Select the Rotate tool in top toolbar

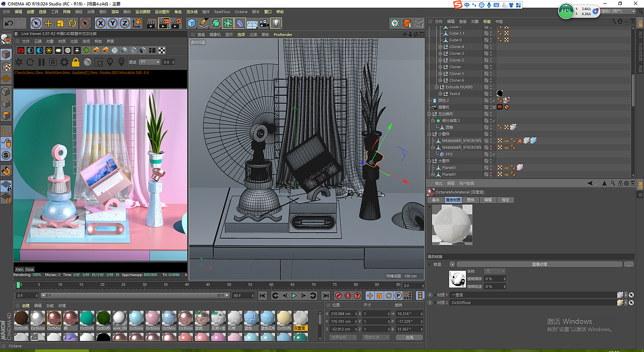pyautogui.click(x=72, y=23)
